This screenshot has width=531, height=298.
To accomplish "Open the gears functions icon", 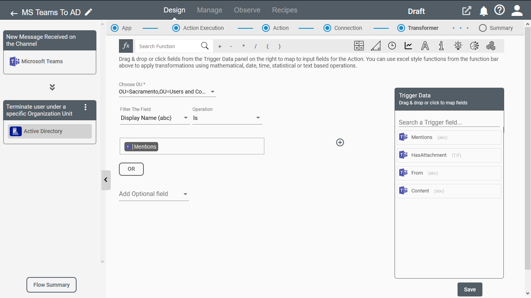I will click(x=491, y=46).
